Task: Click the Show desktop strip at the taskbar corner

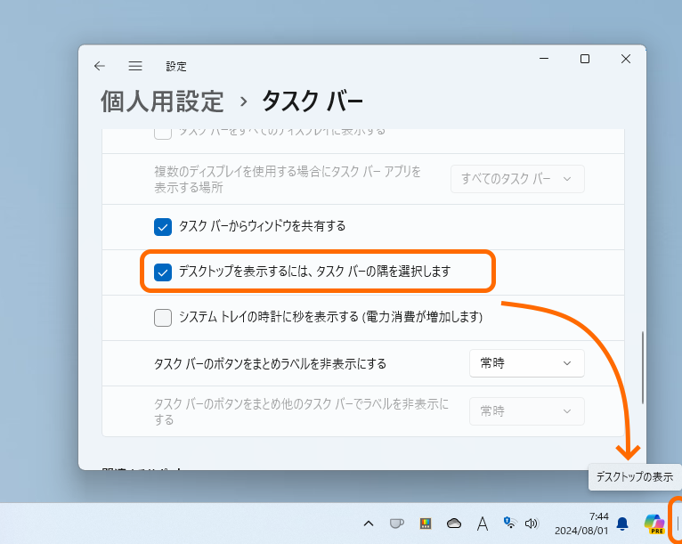Action: click(678, 524)
